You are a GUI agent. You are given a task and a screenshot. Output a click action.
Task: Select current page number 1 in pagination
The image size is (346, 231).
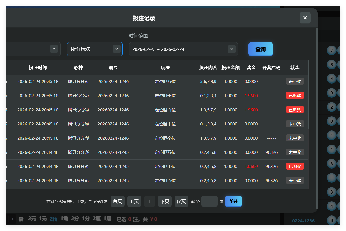pos(149,201)
